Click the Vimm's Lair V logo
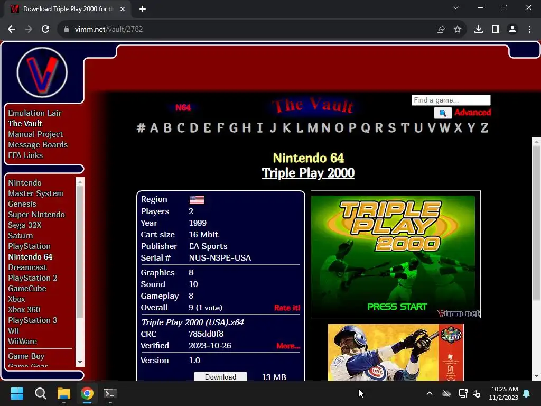This screenshot has width=541, height=406. [x=42, y=72]
